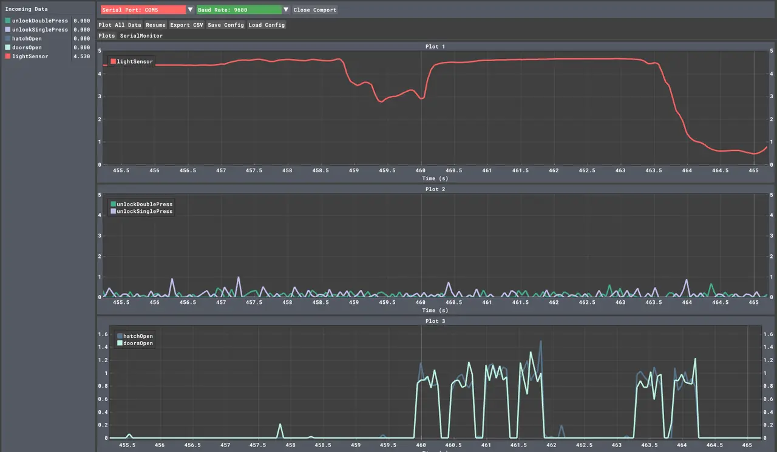Toggle hatchOpen legend entry in Plot 3
This screenshot has width=777, height=452.
135,336
